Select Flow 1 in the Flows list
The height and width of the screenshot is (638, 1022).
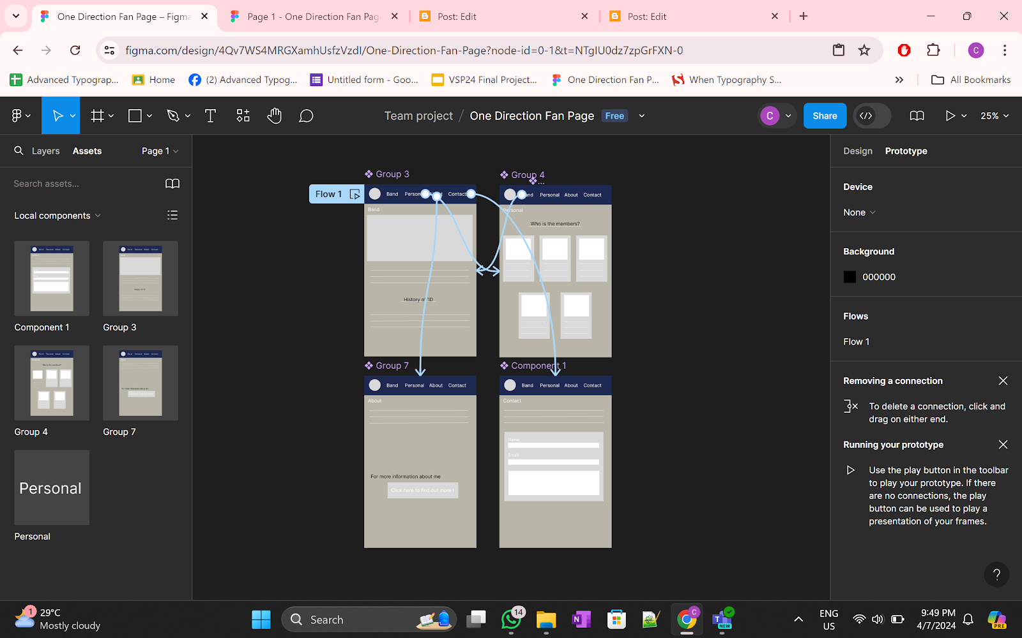(x=857, y=342)
